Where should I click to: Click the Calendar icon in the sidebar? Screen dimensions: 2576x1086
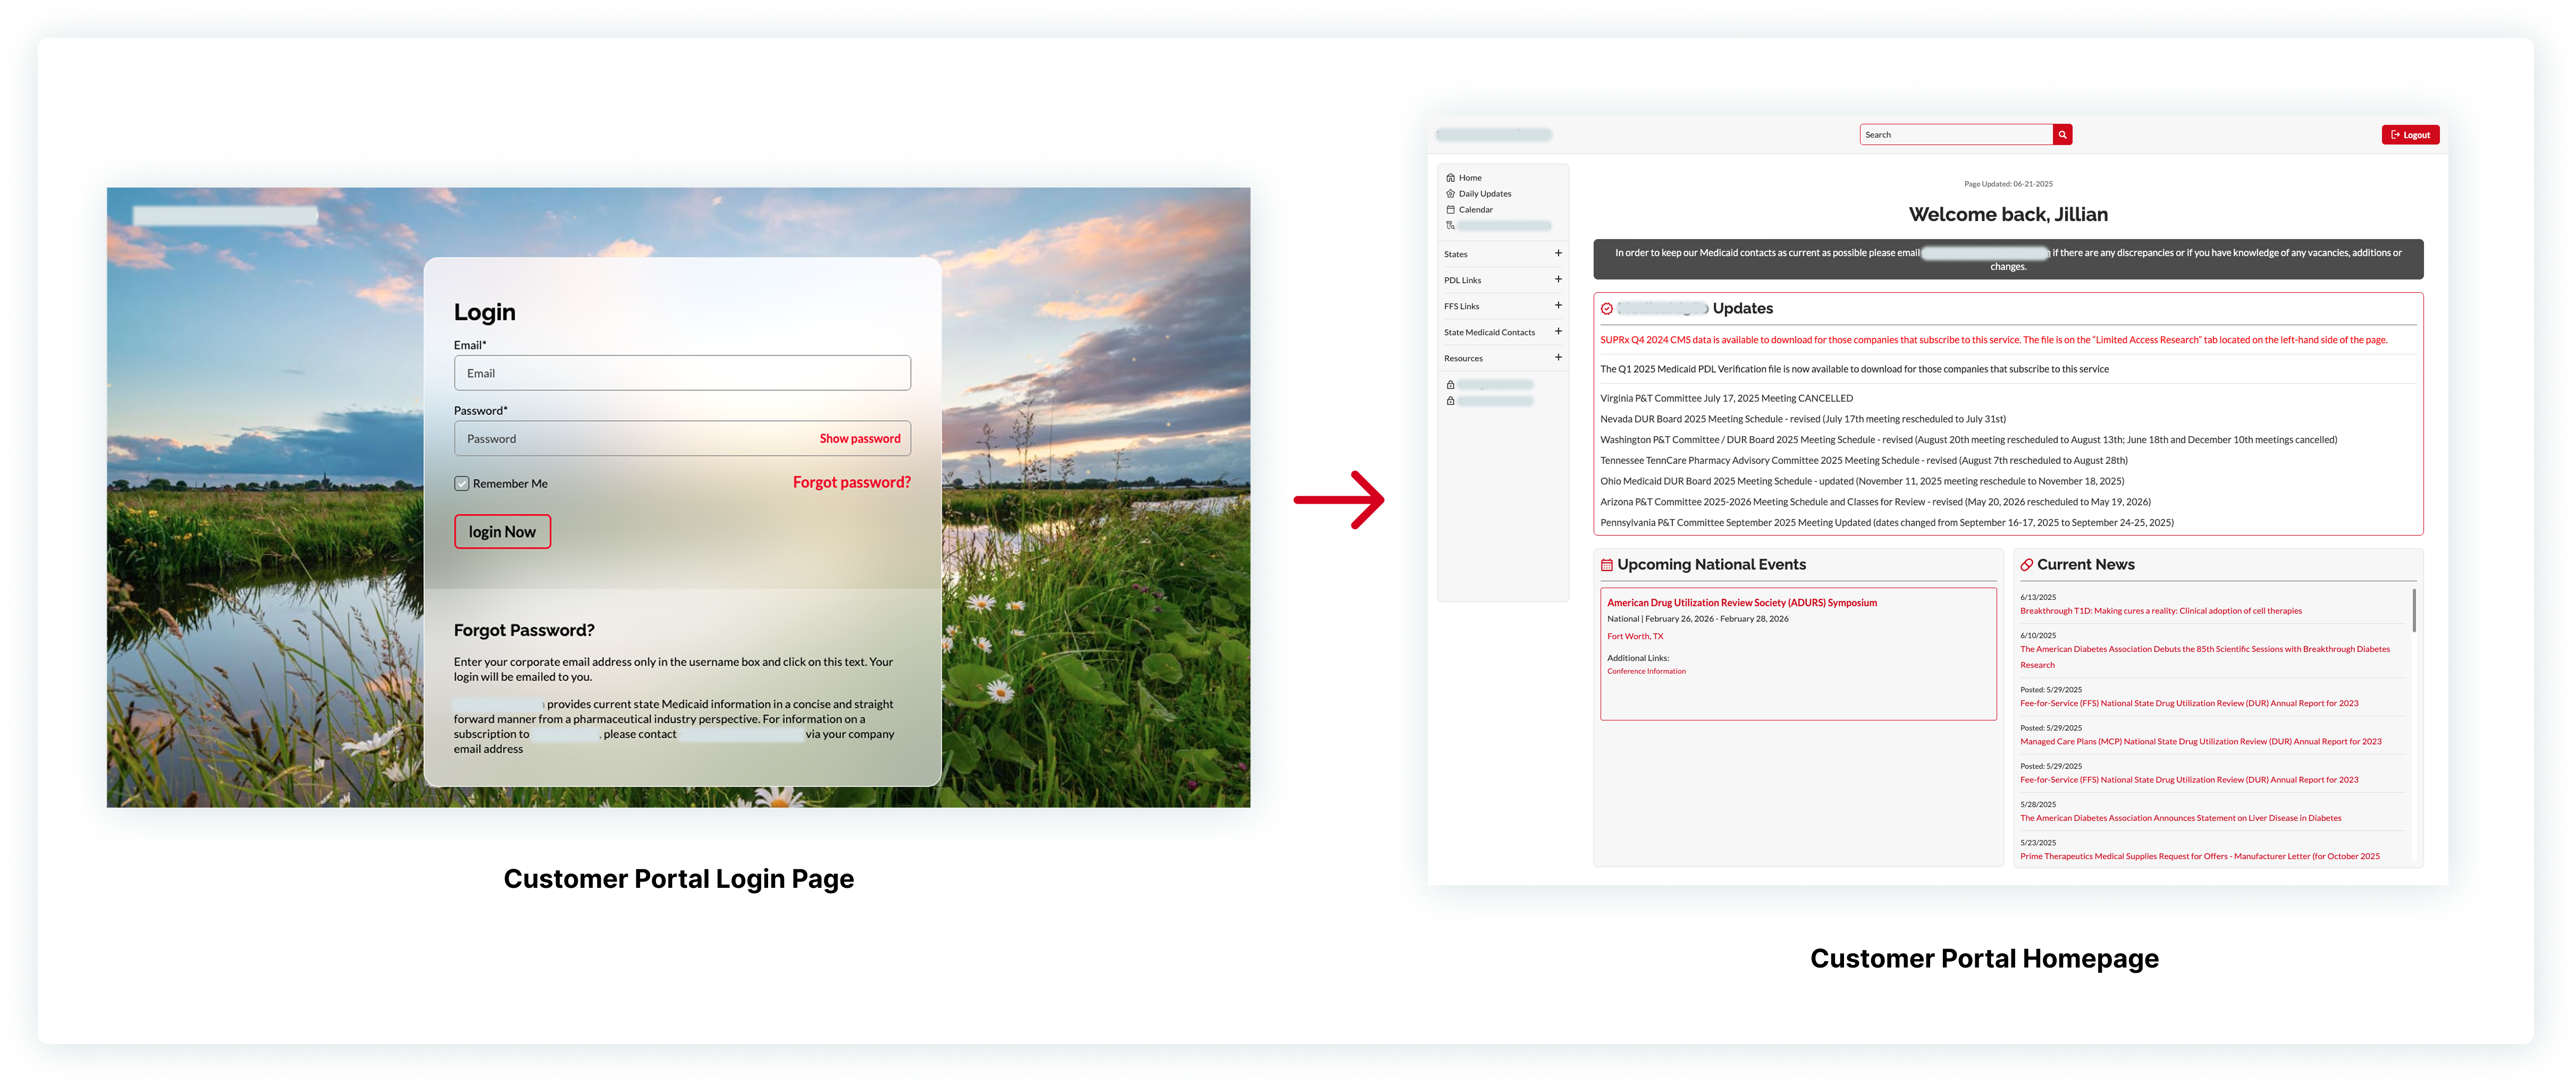click(1450, 210)
